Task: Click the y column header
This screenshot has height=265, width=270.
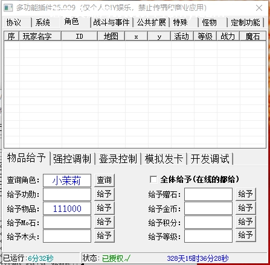Action: click(x=159, y=37)
